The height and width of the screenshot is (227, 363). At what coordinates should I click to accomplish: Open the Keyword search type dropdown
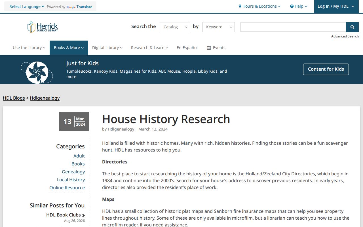click(x=219, y=27)
